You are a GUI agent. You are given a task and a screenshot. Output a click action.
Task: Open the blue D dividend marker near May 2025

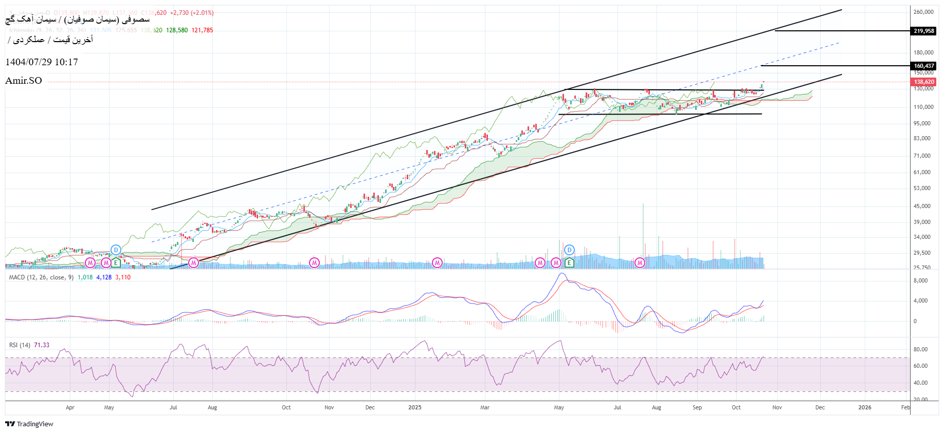(x=569, y=250)
